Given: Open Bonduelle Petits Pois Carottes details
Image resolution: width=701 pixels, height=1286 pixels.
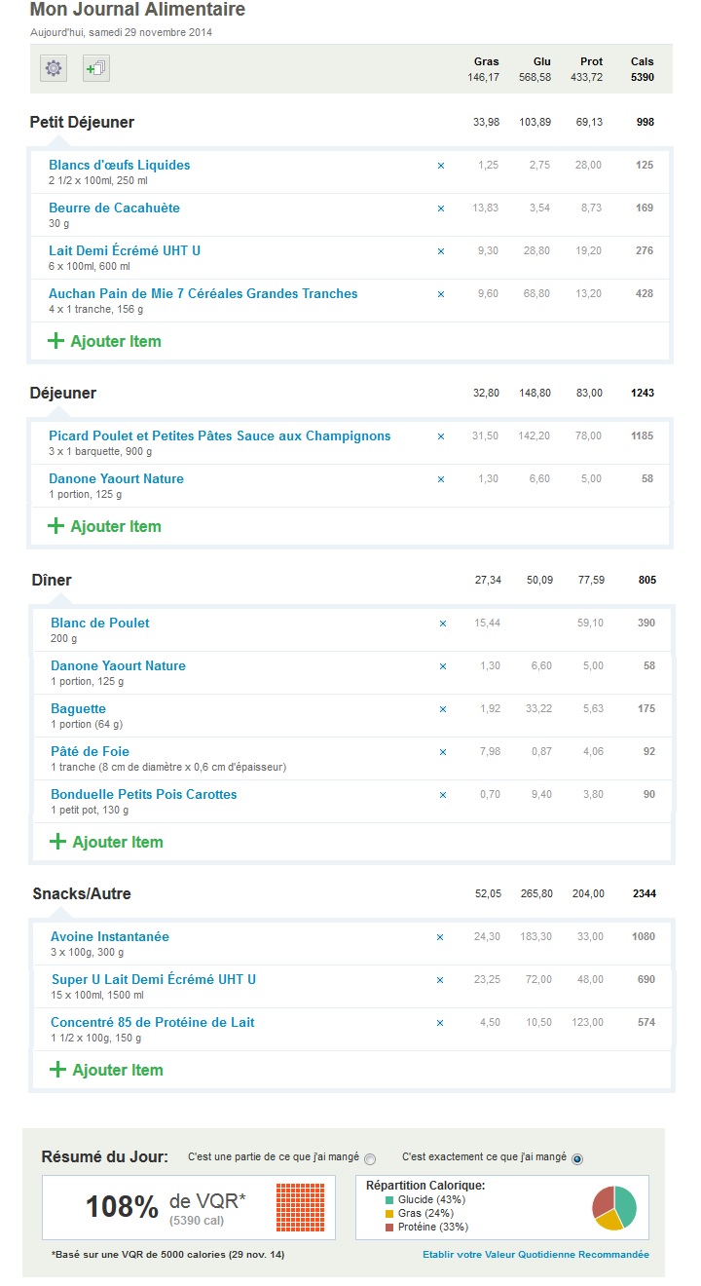Looking at the screenshot, I should tap(144, 794).
